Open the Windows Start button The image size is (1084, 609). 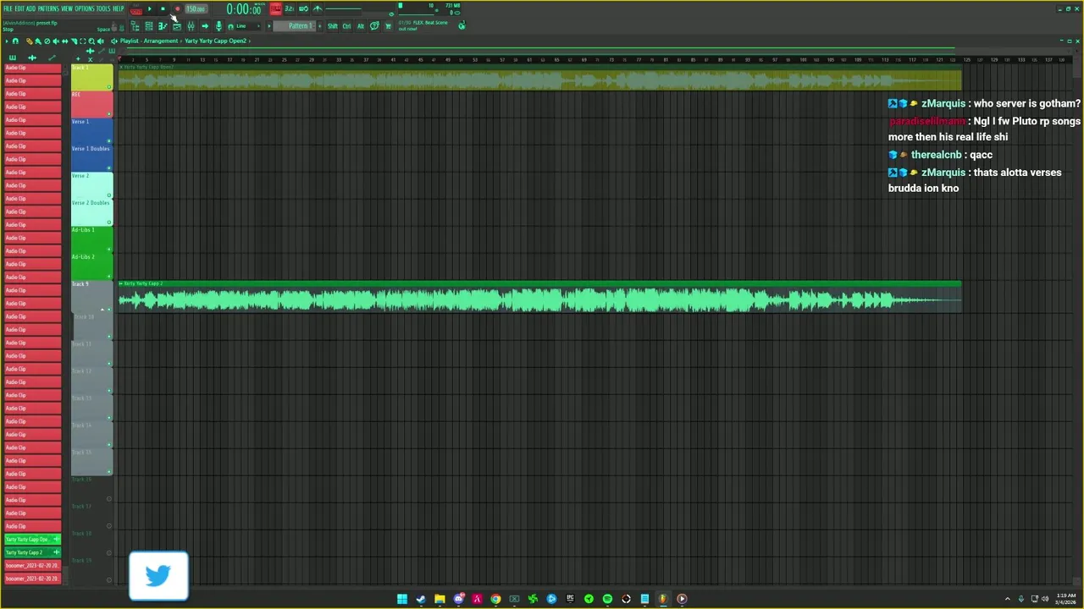point(402,599)
